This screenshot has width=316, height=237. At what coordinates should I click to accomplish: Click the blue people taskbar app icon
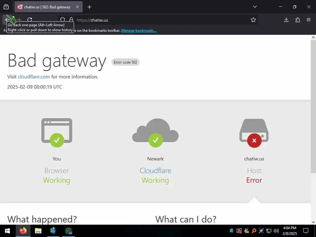[53, 231]
